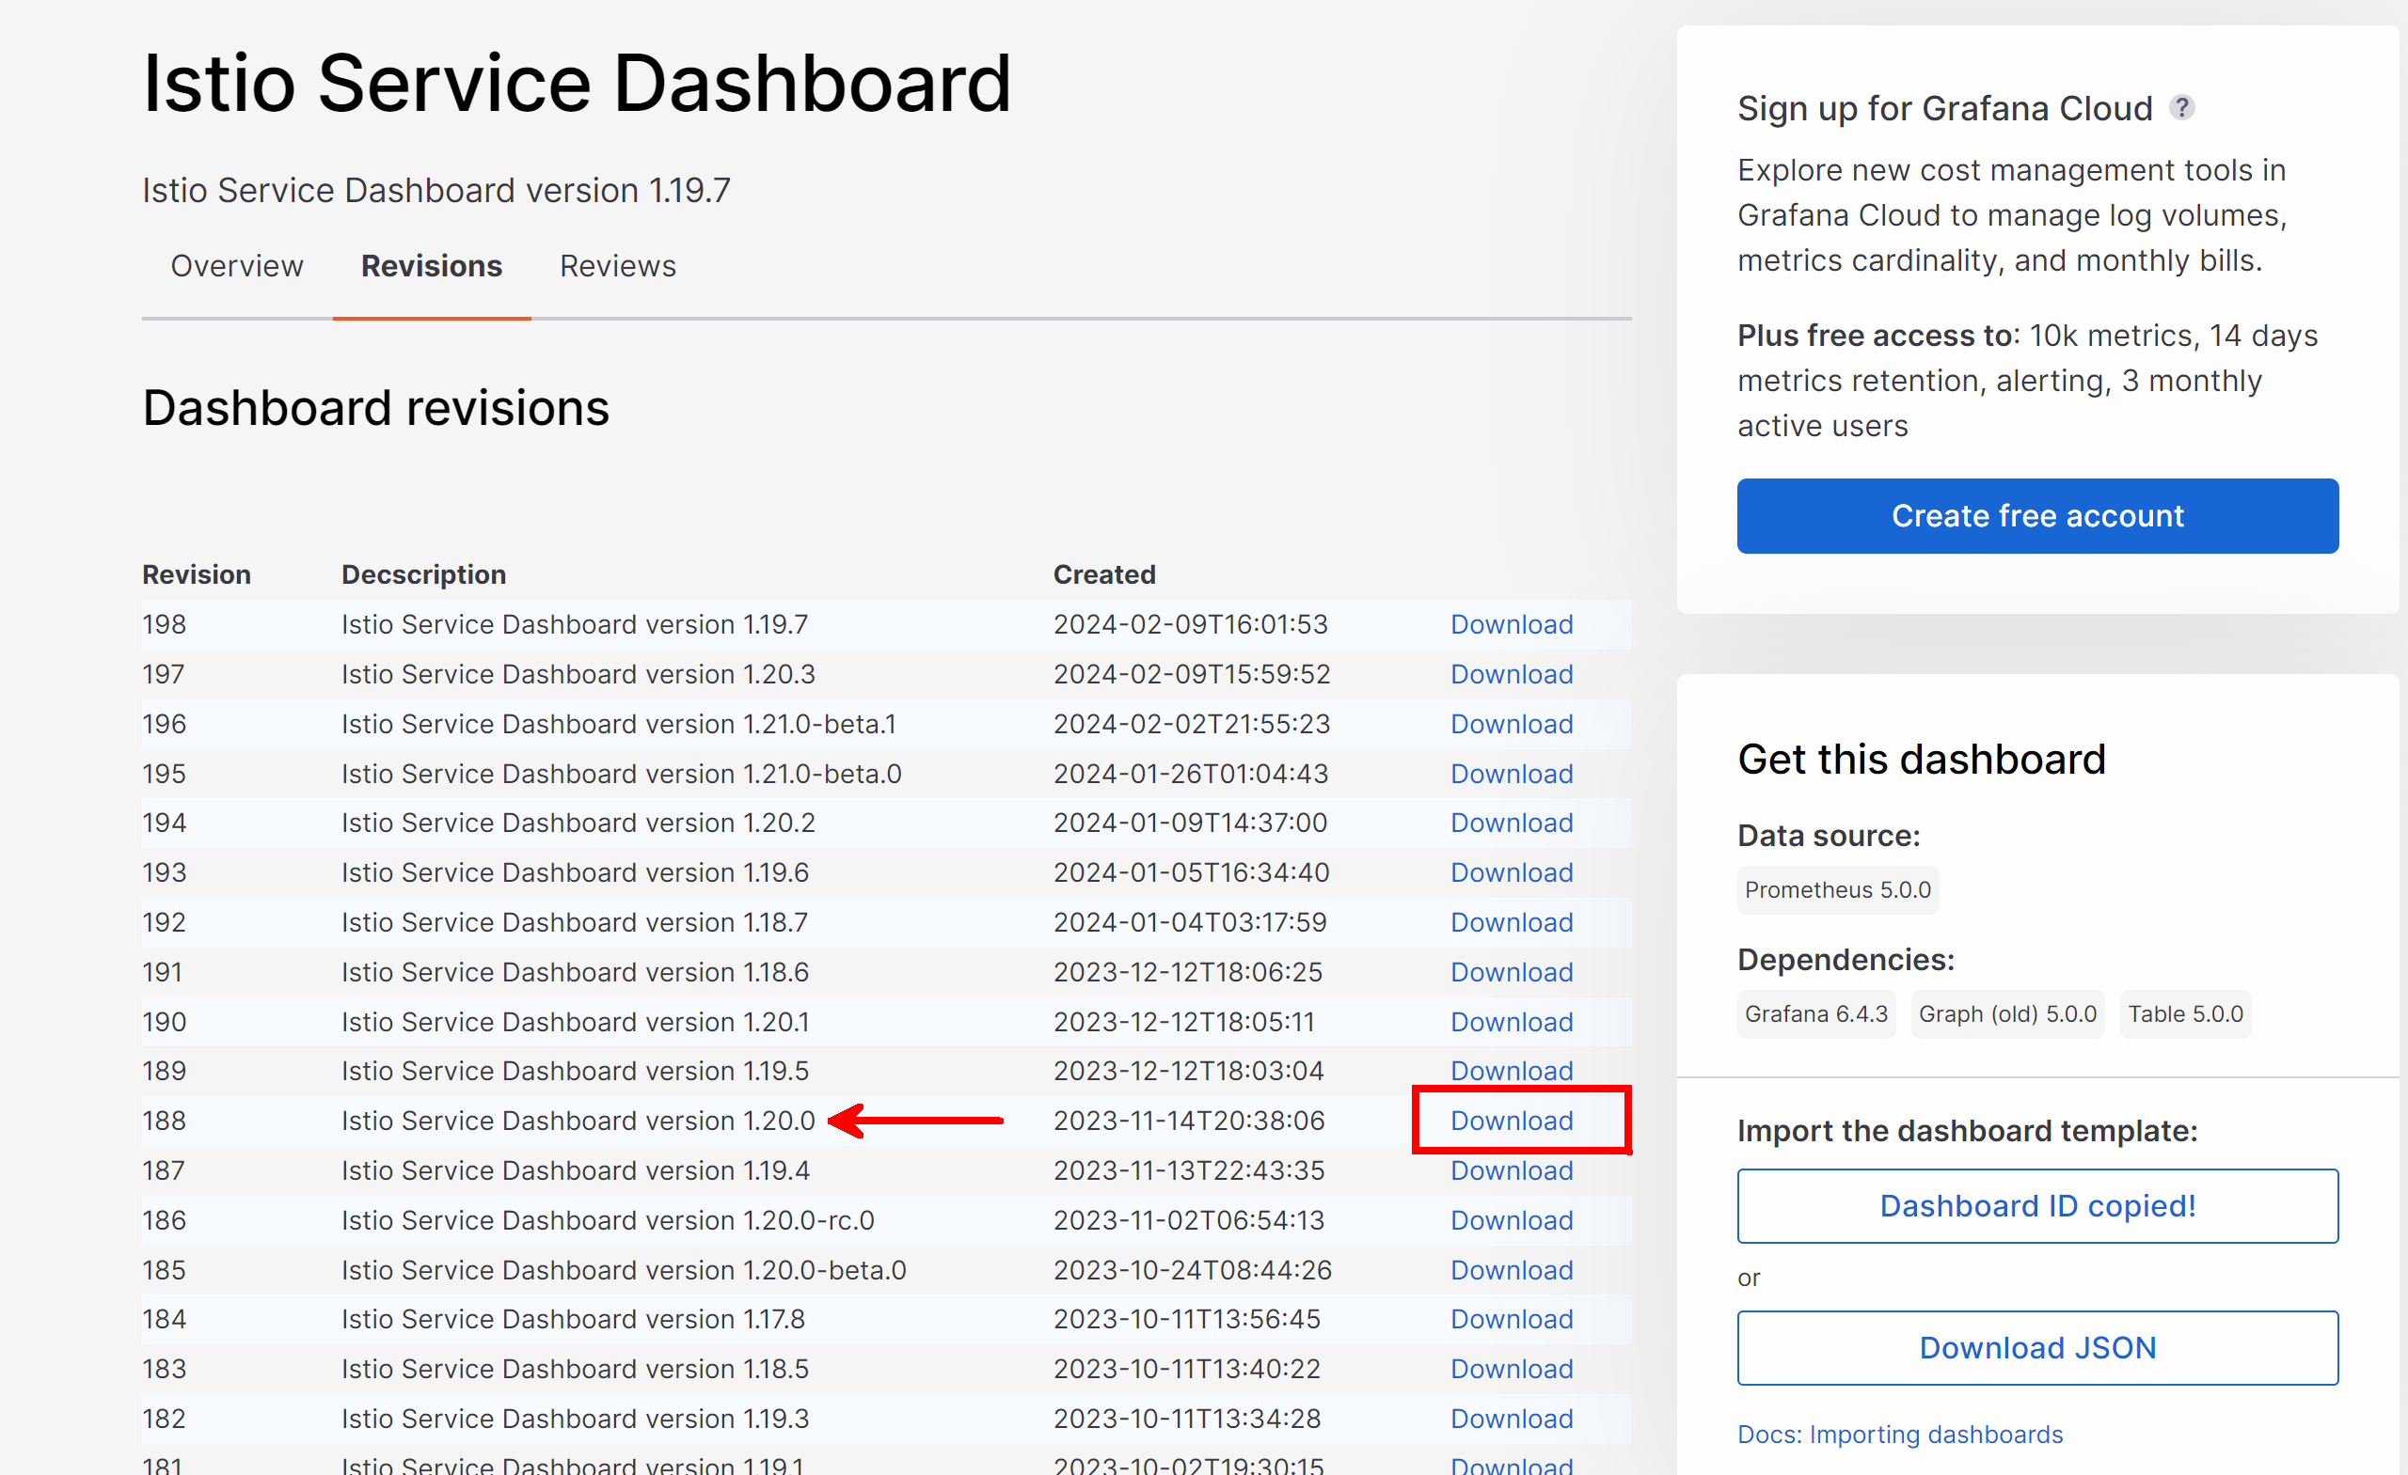Download revision 186 version 1.20.0-rc.0
Viewport: 2408px width, 1475px height.
point(1511,1220)
